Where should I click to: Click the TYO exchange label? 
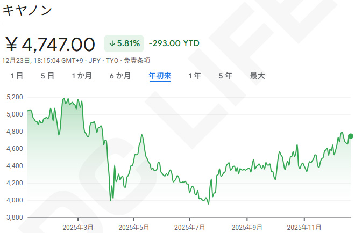110,61
